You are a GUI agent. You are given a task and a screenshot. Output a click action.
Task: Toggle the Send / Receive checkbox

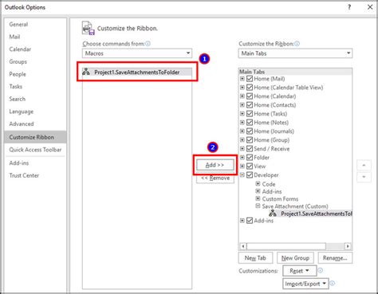[250, 149]
